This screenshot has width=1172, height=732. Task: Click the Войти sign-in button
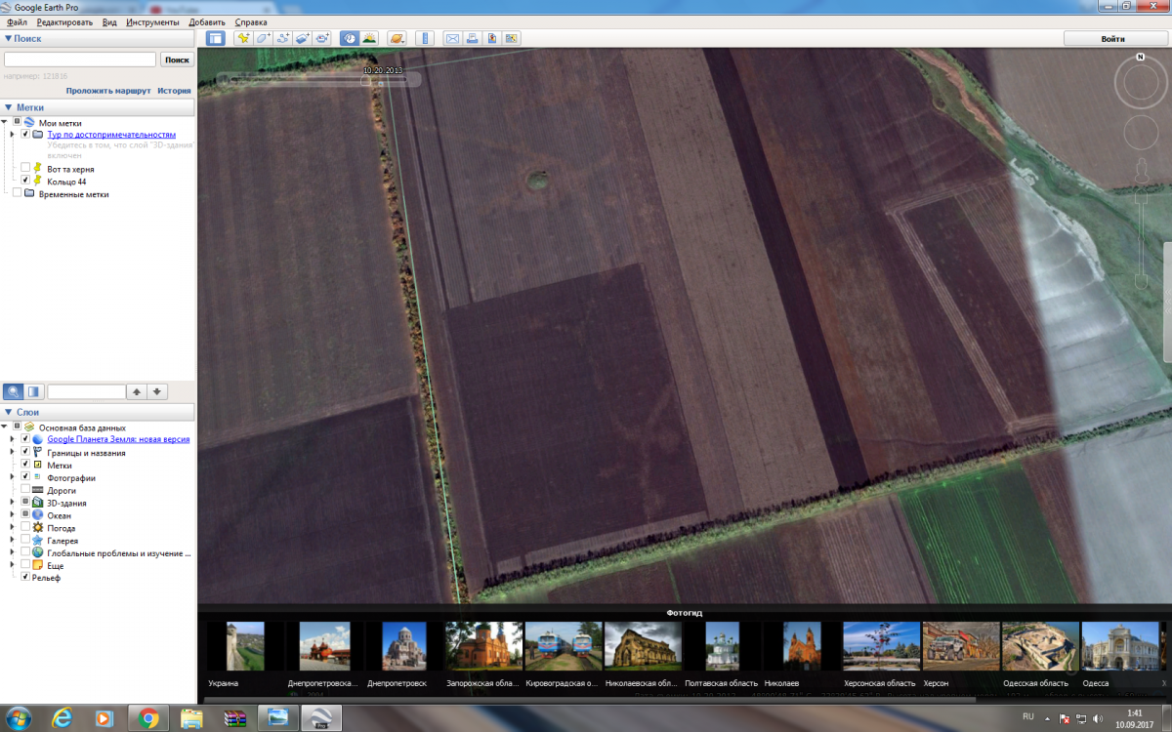(x=1112, y=39)
